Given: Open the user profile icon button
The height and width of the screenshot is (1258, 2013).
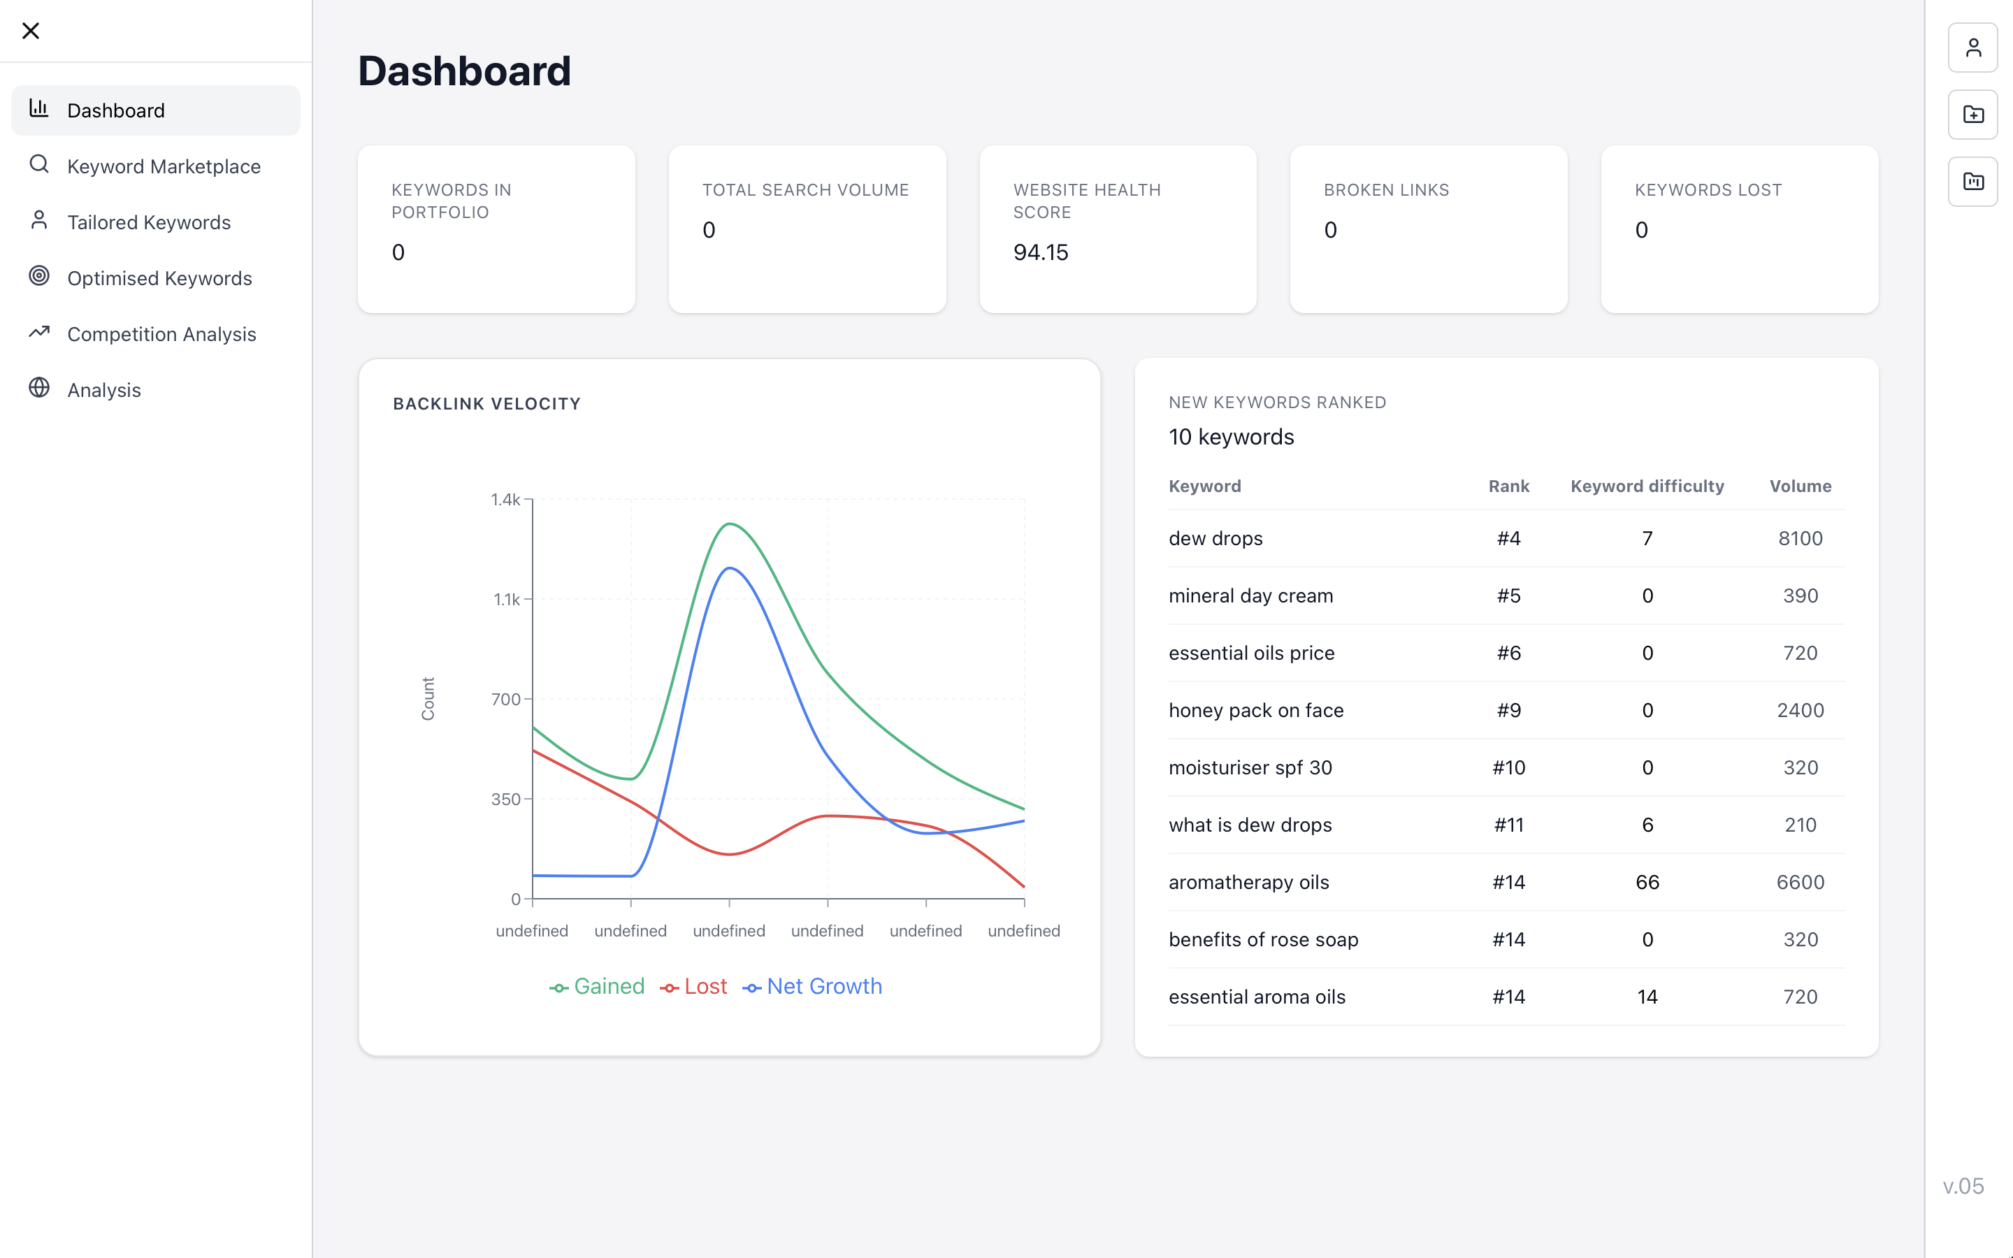Looking at the screenshot, I should point(1972,48).
